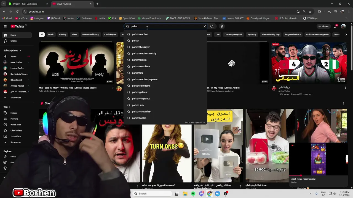Open a new browser tab
This screenshot has width=353, height=198.
[x=97, y=4]
